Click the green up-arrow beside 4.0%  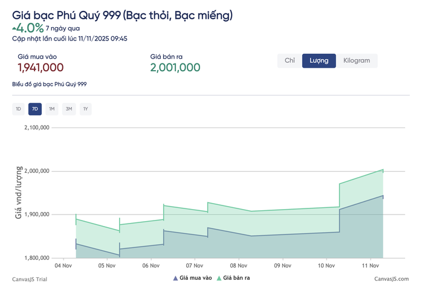14,28
